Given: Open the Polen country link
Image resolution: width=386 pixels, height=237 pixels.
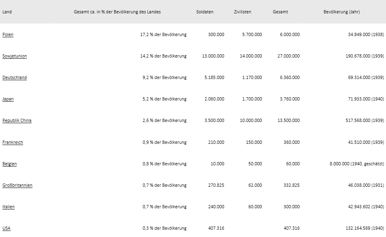Looking at the screenshot, I should (8, 34).
